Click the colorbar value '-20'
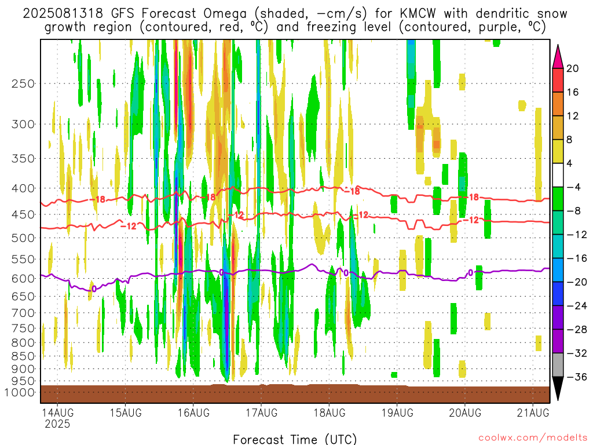 click(577, 282)
